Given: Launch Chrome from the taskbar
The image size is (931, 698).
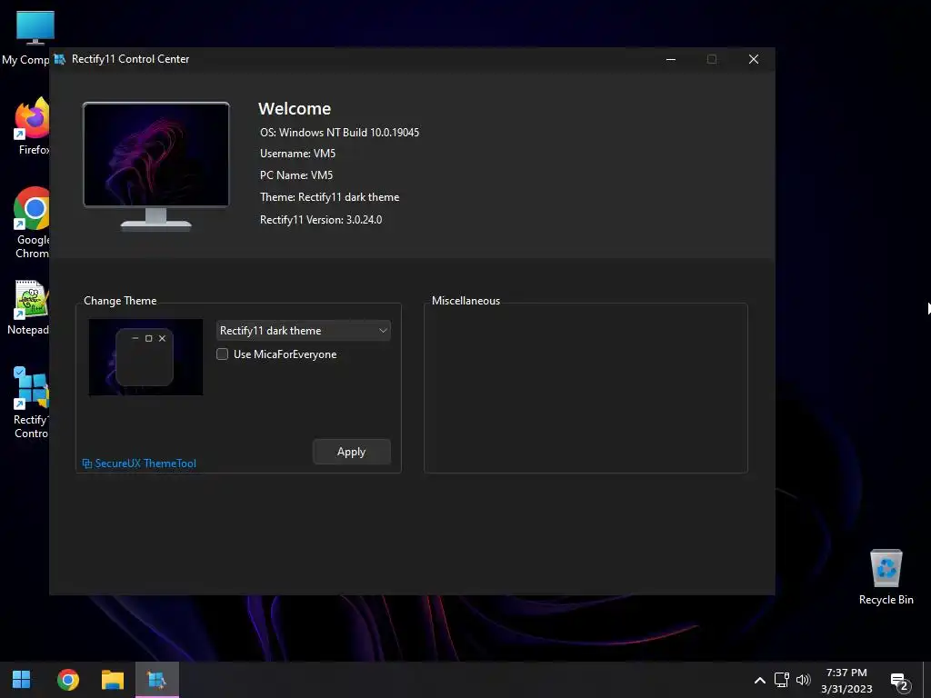Looking at the screenshot, I should (67, 680).
